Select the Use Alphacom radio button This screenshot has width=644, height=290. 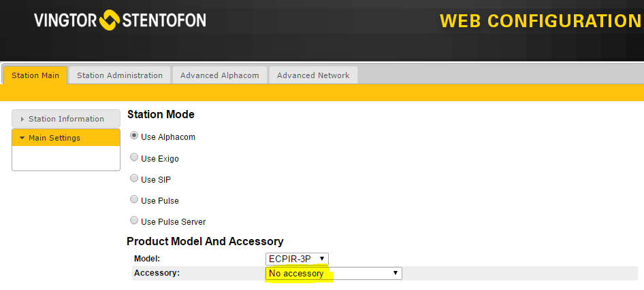[134, 136]
